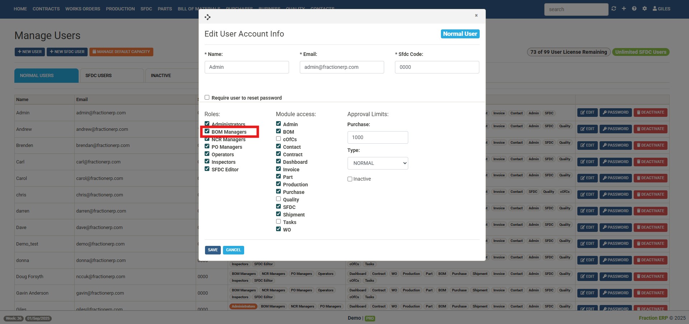The height and width of the screenshot is (324, 689).
Task: Click the Cancel button in dialog
Action: point(233,250)
